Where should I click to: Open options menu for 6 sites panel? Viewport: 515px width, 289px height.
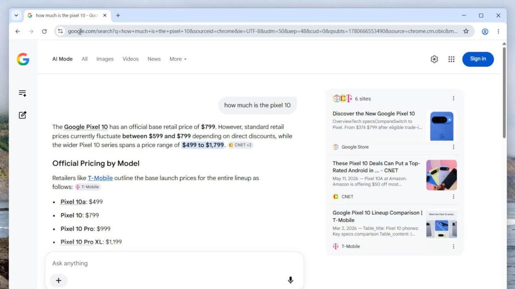[453, 98]
